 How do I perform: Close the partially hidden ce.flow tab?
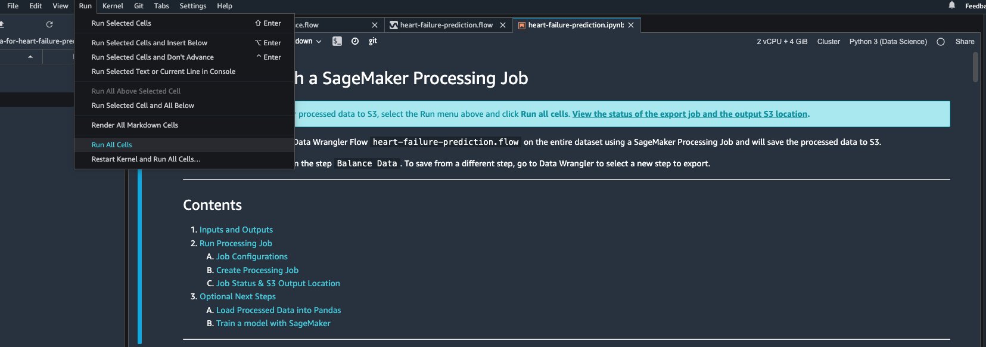pos(375,25)
